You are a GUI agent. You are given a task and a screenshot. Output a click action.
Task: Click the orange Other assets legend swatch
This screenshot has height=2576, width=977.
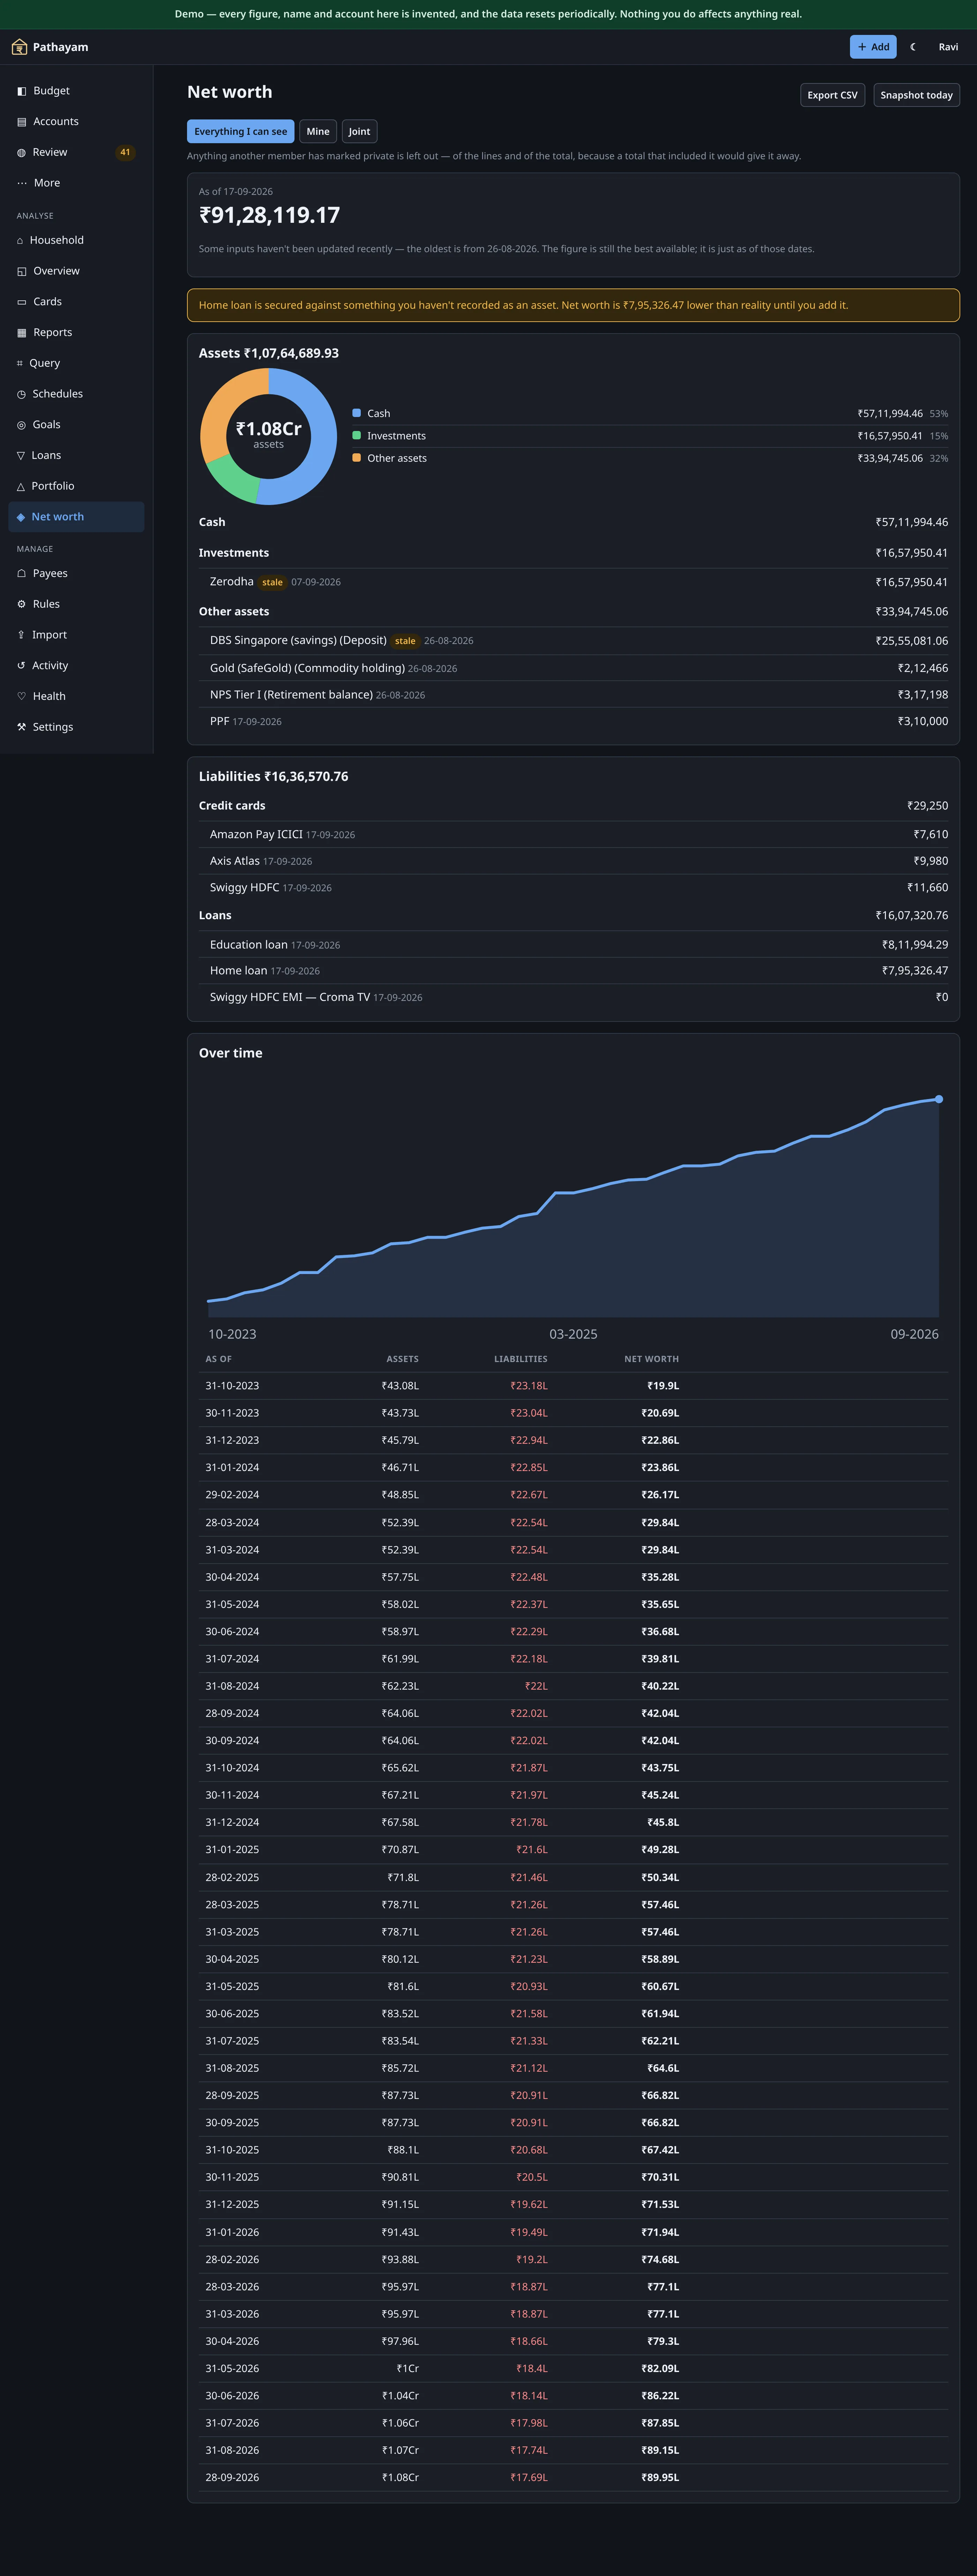(x=357, y=458)
